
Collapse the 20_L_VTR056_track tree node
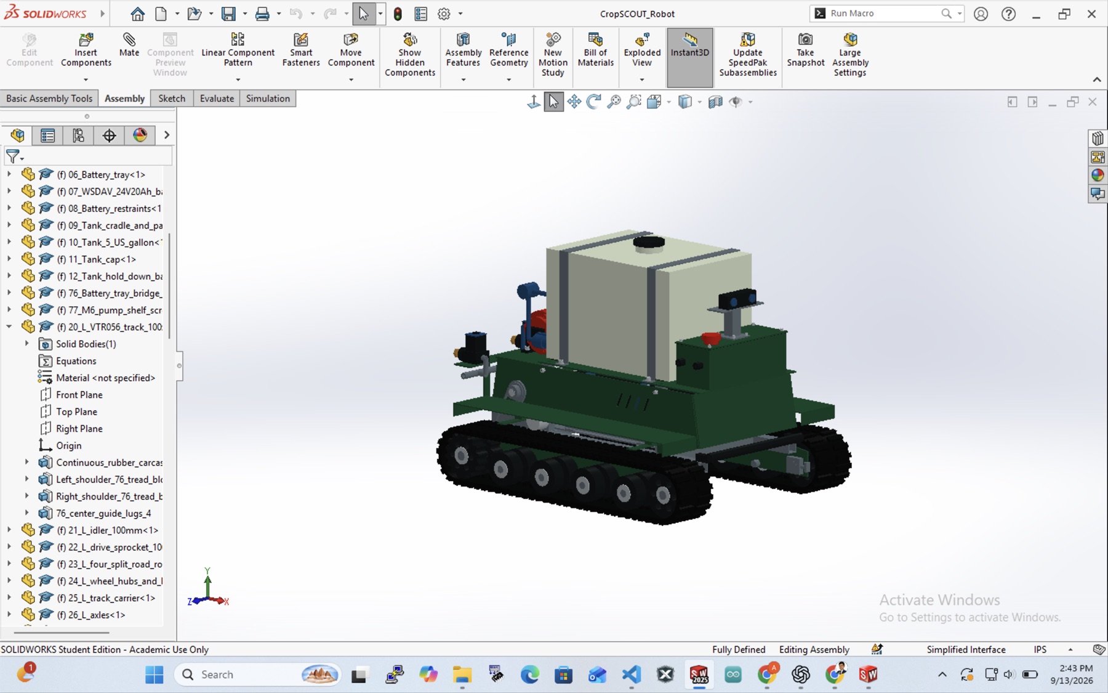[9, 326]
